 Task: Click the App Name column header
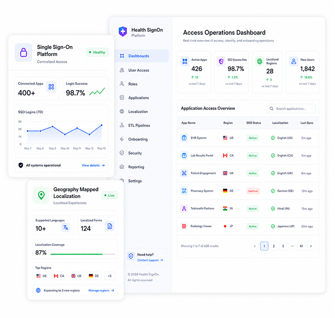coord(188,123)
